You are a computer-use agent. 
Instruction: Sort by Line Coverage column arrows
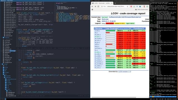click(x=130, y=29)
